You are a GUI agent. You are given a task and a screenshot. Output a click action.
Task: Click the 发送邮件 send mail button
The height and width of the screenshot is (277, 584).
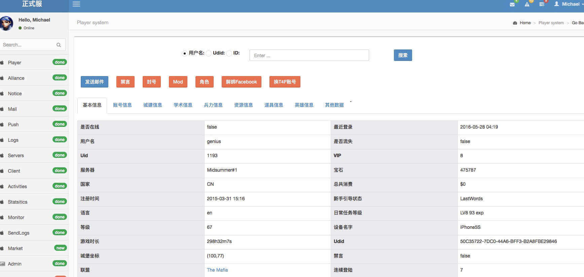(94, 82)
